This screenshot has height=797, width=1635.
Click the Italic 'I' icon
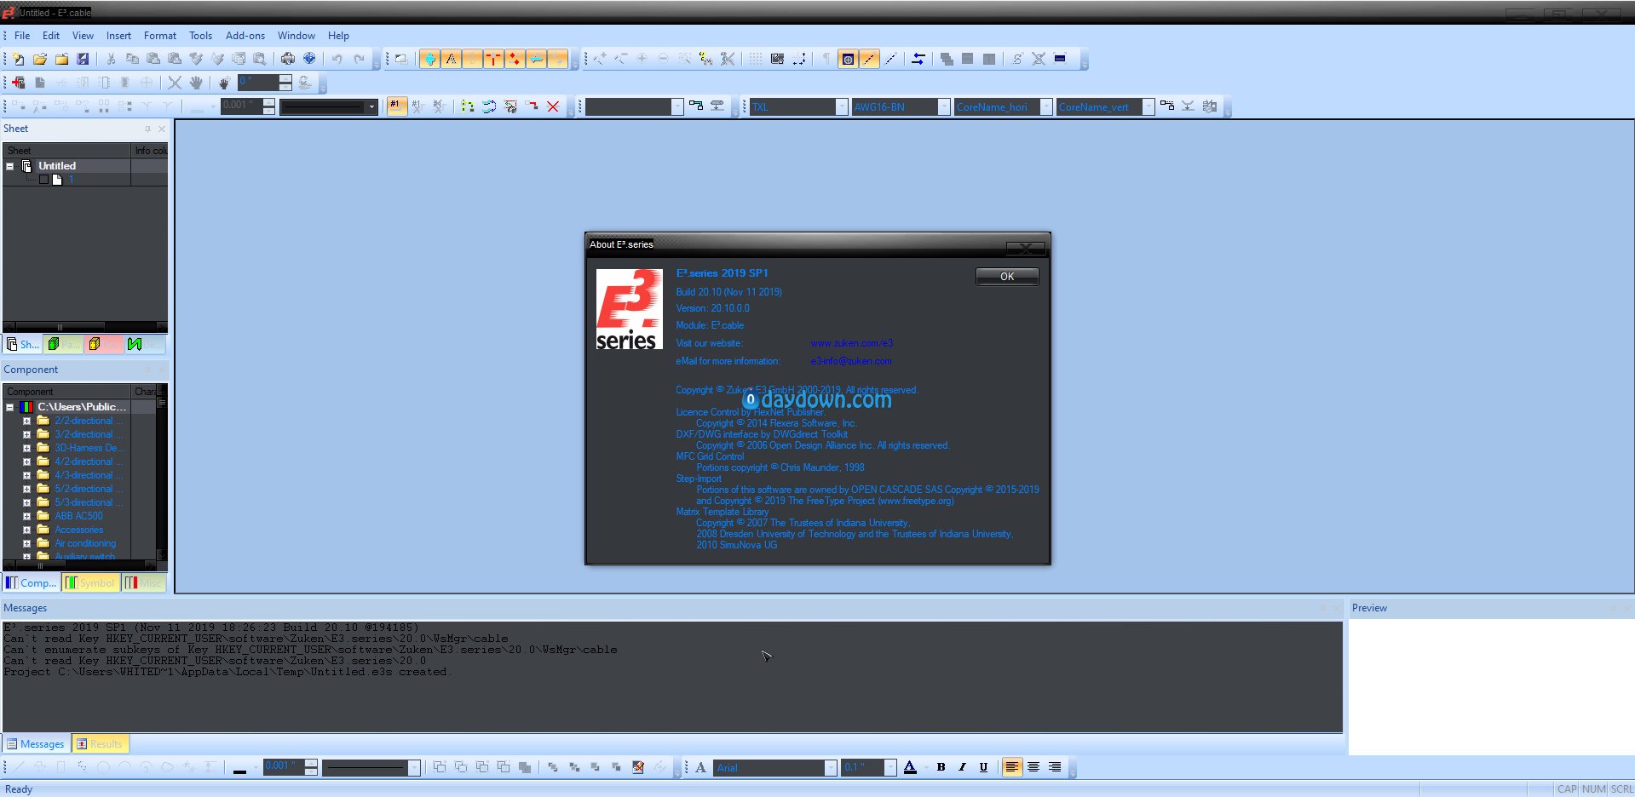(962, 767)
